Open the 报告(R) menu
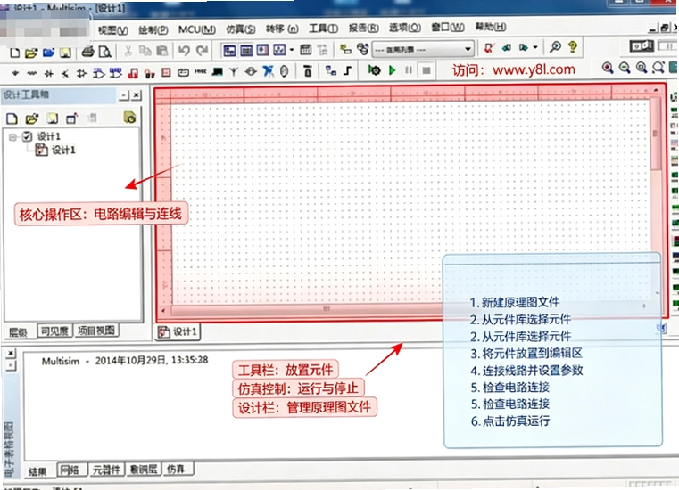Viewport: 679px width, 490px height. [x=364, y=29]
